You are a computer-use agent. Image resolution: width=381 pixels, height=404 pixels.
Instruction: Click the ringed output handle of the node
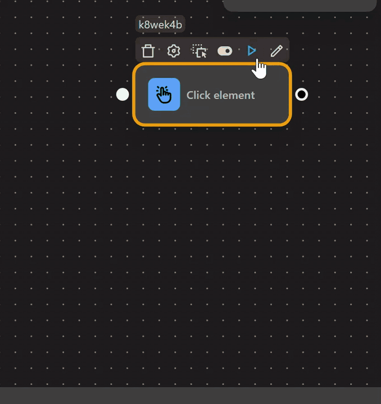[302, 94]
